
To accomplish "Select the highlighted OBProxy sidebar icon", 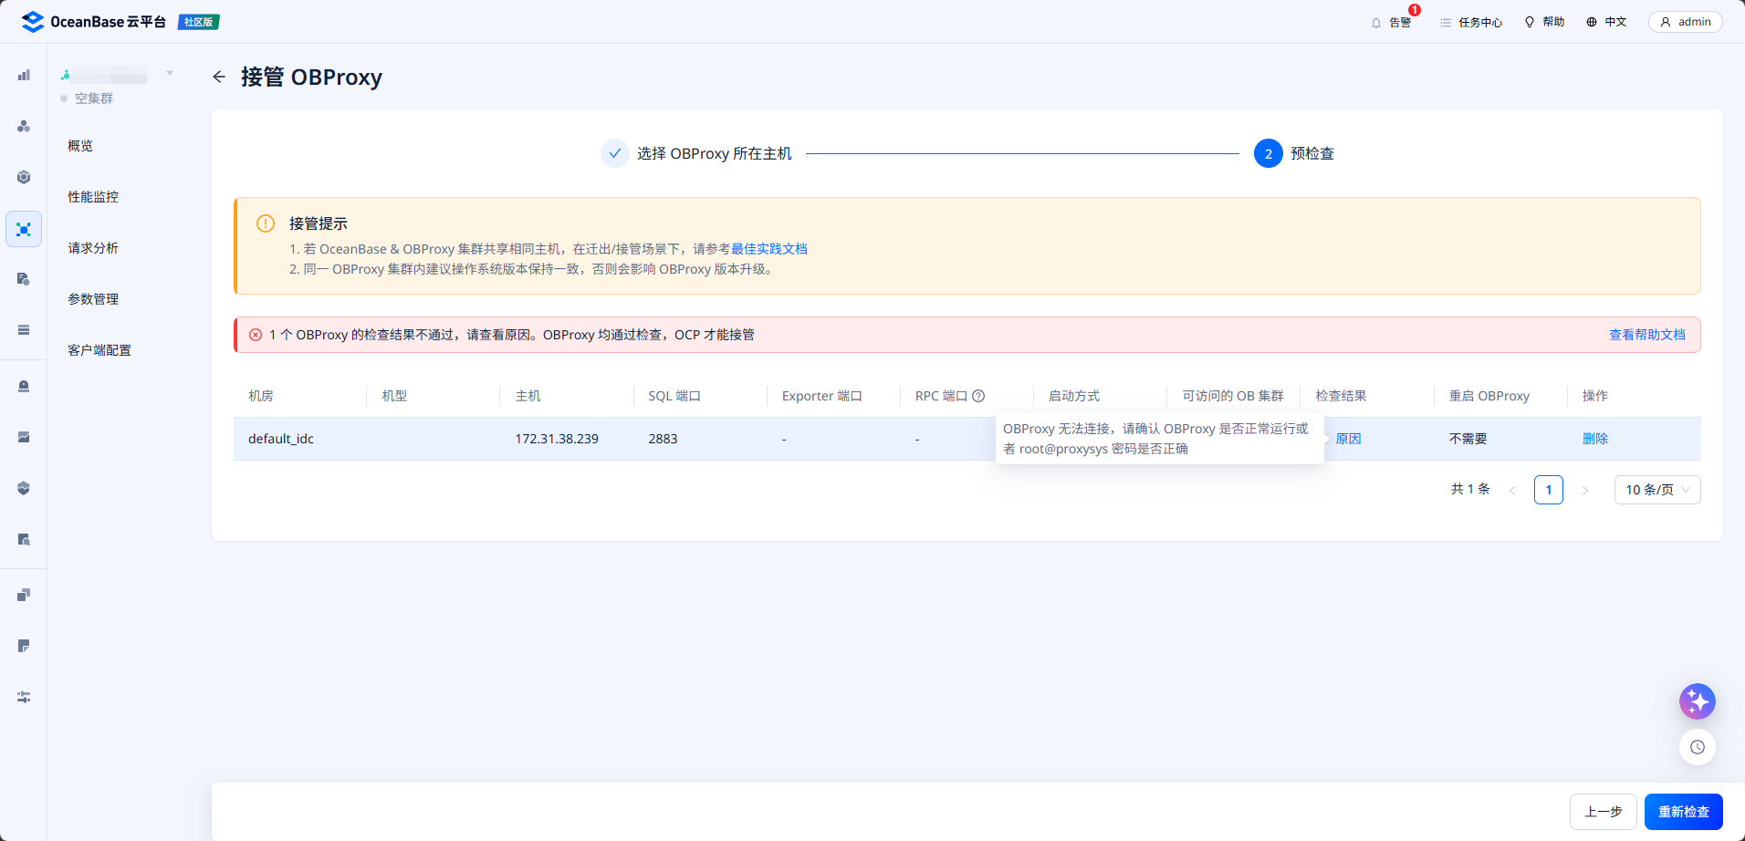I will tap(24, 229).
